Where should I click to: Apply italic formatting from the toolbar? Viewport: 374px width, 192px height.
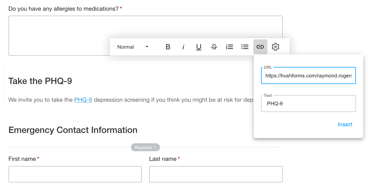(183, 47)
